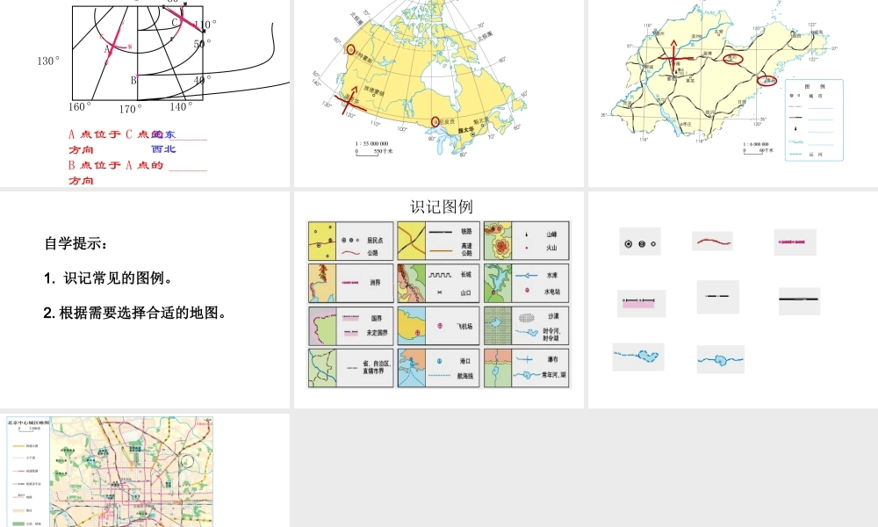Click the hydropower station symbol beside 水电站

pyautogui.click(x=527, y=291)
